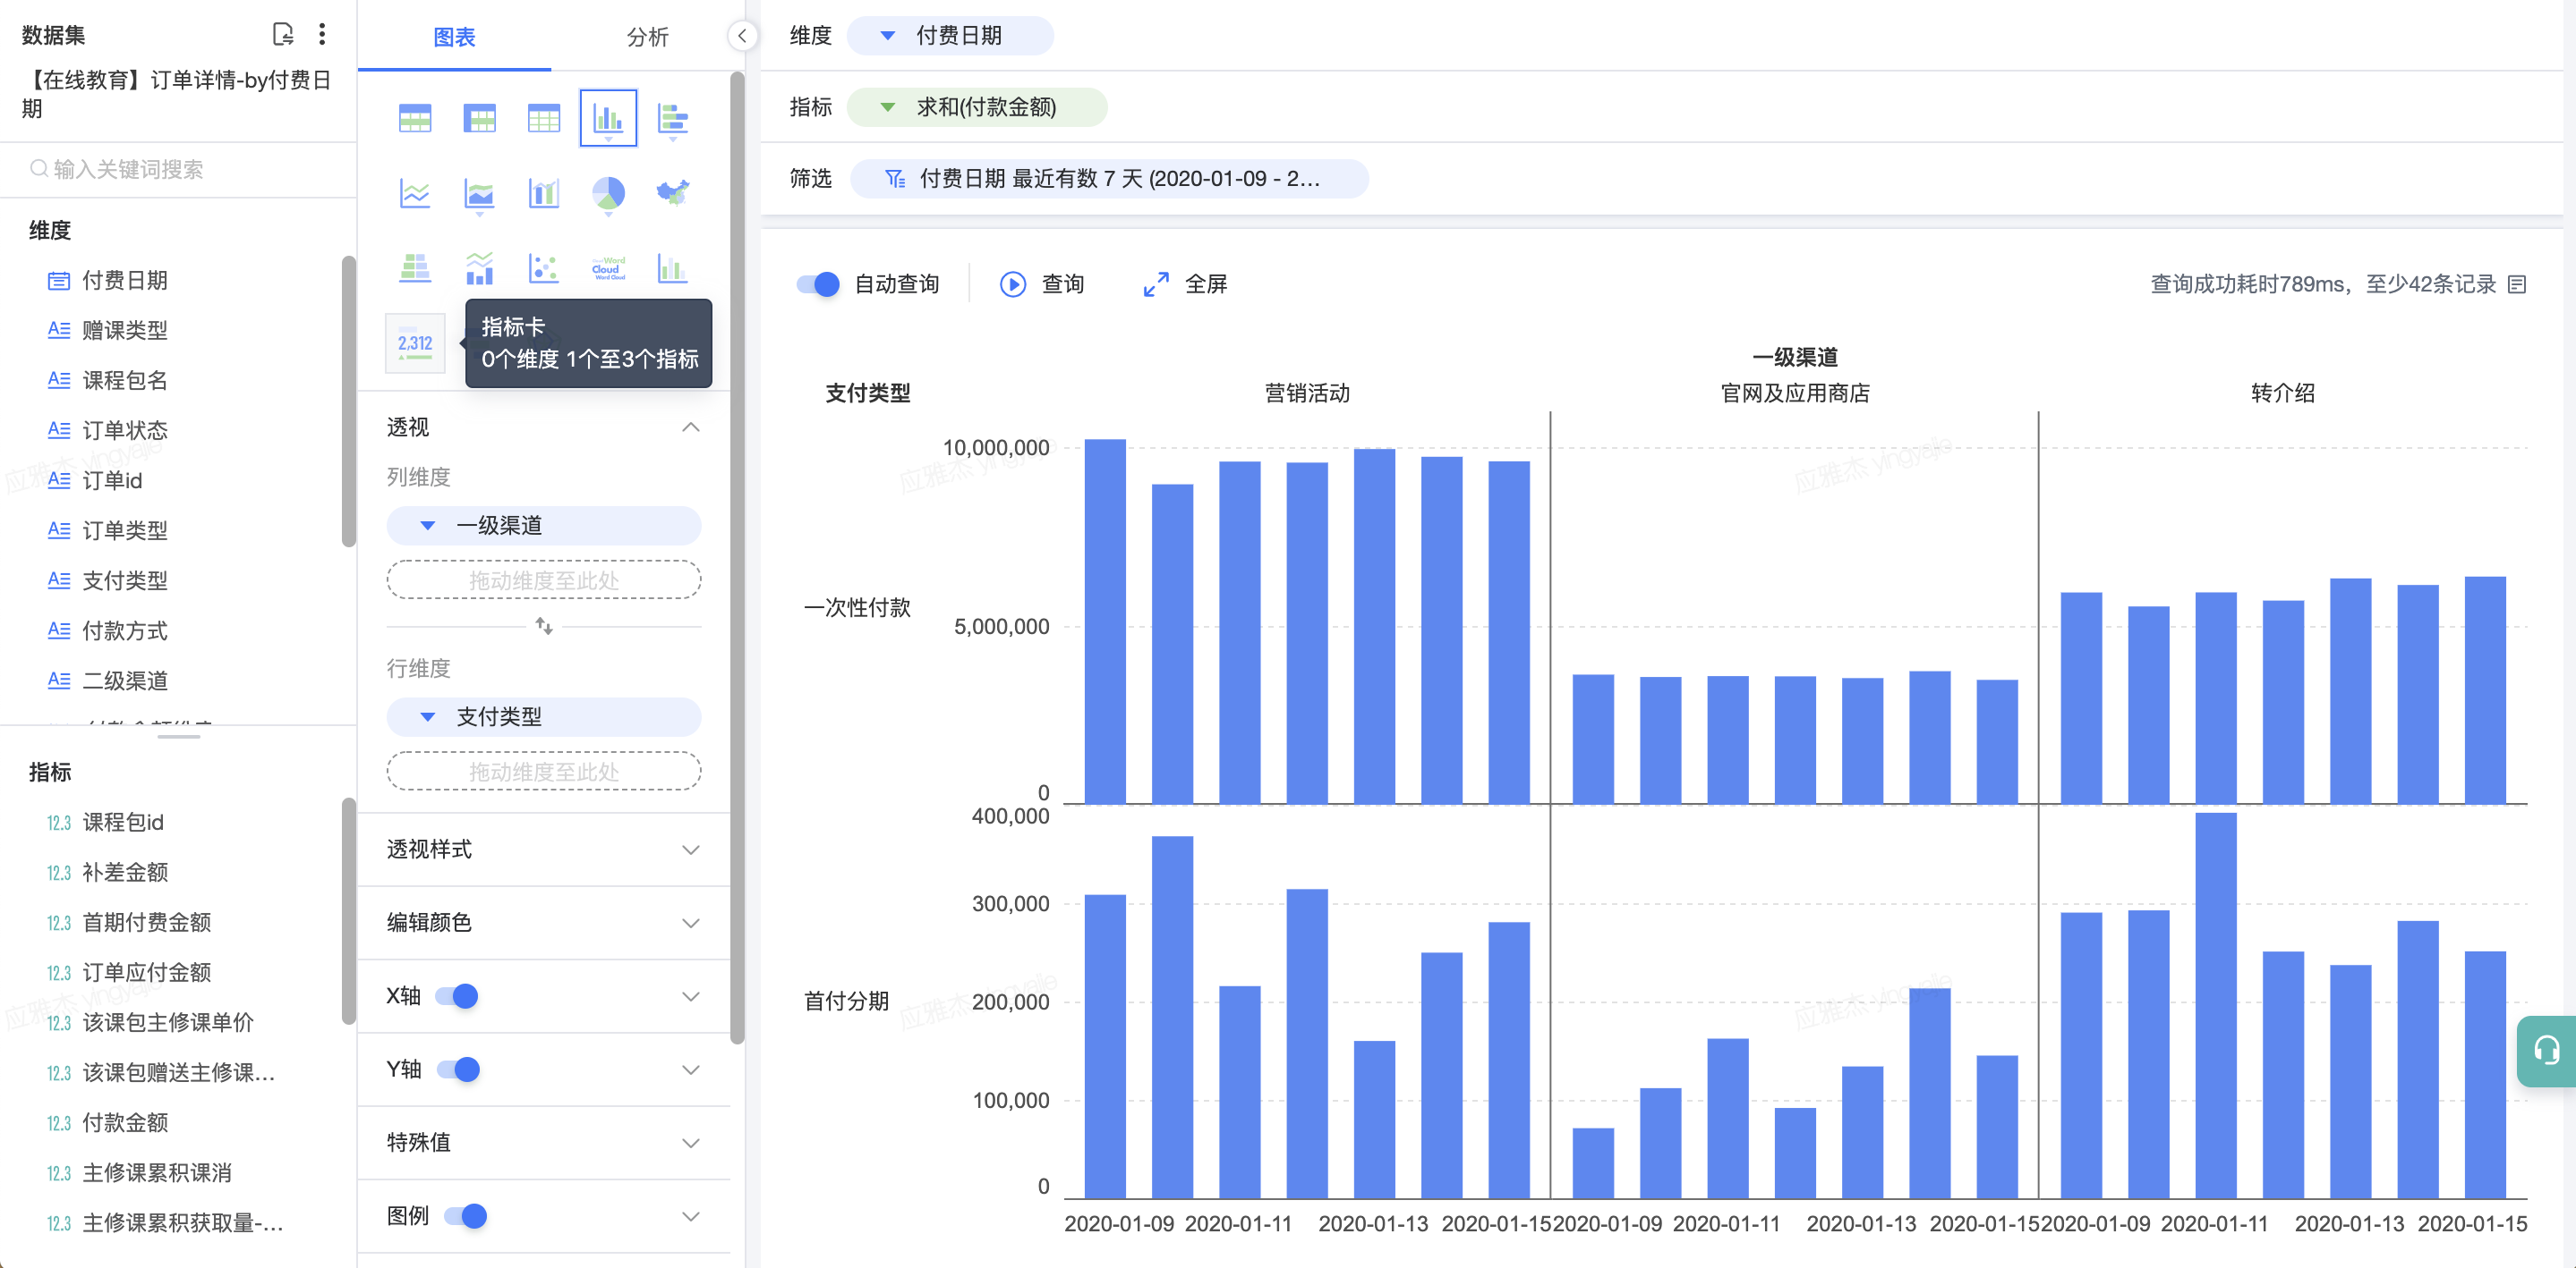The width and height of the screenshot is (2576, 1268).
Task: Select the area chart type icon
Action: (x=480, y=193)
